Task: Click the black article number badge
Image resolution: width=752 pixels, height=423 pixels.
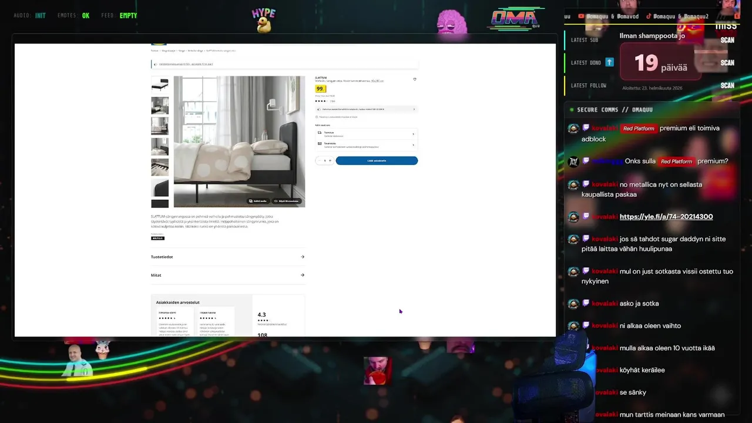Action: point(157,238)
